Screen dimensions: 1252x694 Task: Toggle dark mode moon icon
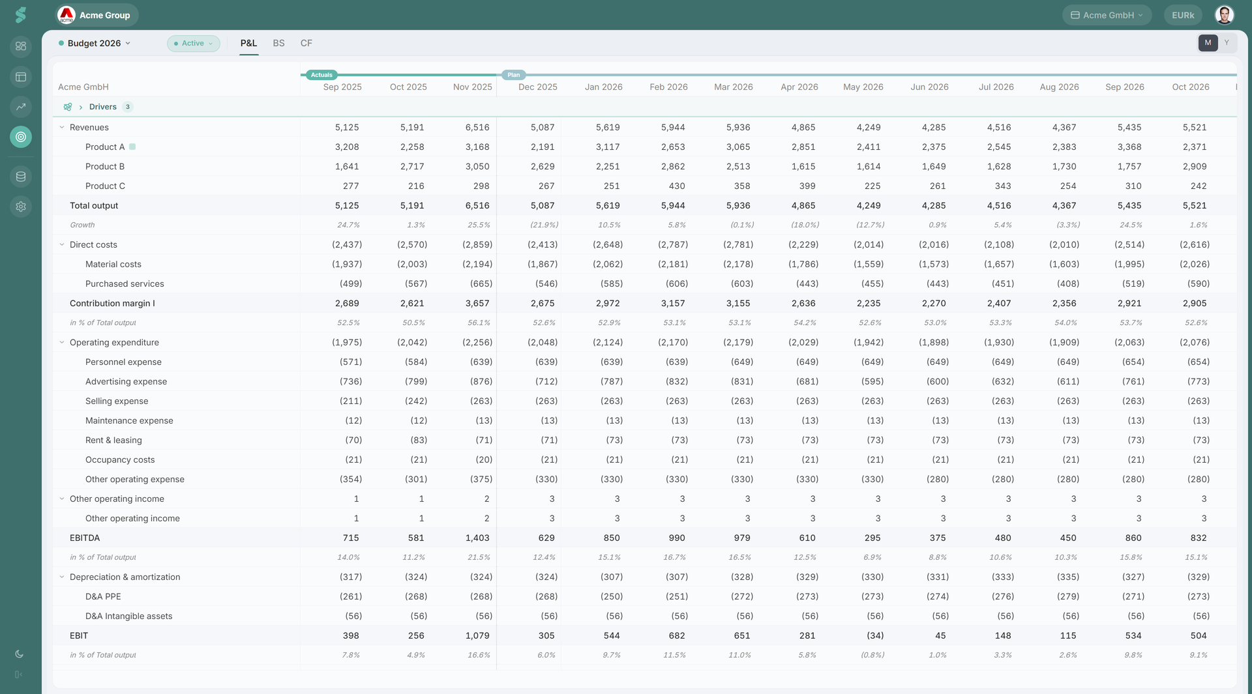19,654
